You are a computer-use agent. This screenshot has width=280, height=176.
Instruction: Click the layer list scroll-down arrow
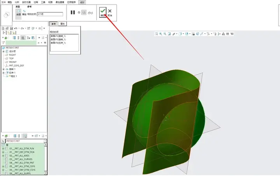(x=46, y=173)
